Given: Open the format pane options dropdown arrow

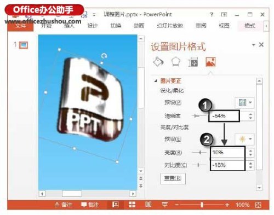Looking at the screenshot, I should tap(254, 44).
